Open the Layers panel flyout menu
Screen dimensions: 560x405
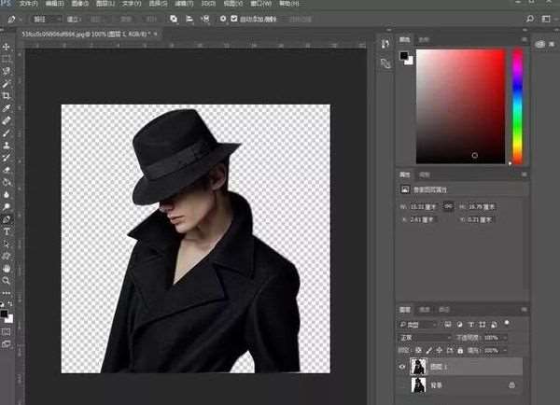coord(524,309)
